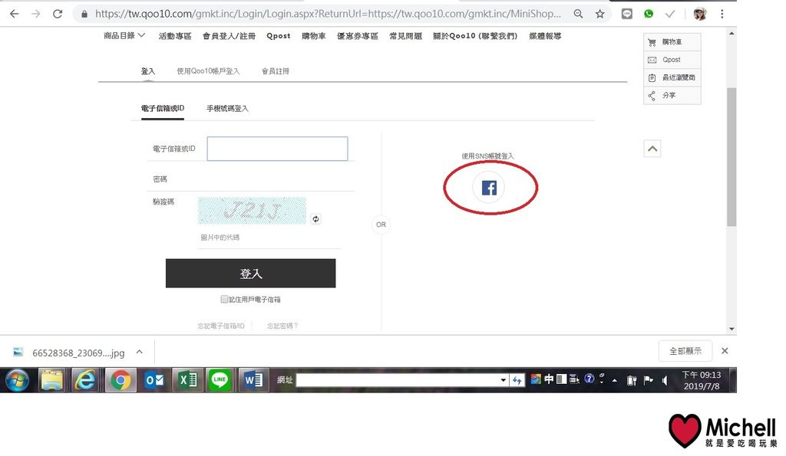Click the forgot password 忘記密碼 link

point(282,326)
